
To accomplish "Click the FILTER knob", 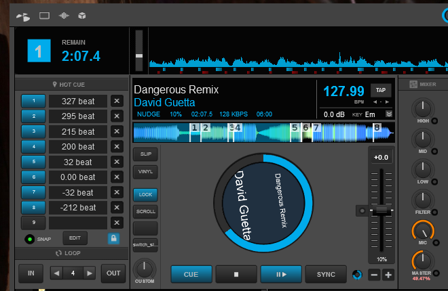I will (x=423, y=200).
